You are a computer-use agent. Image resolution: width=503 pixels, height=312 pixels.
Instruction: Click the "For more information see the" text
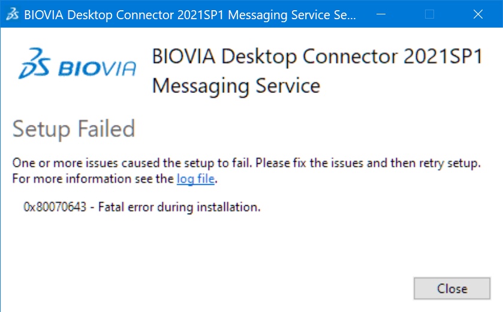coord(93,179)
